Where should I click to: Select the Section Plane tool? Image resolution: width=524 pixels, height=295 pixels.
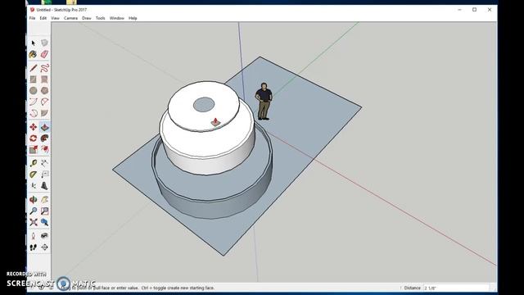click(44, 247)
